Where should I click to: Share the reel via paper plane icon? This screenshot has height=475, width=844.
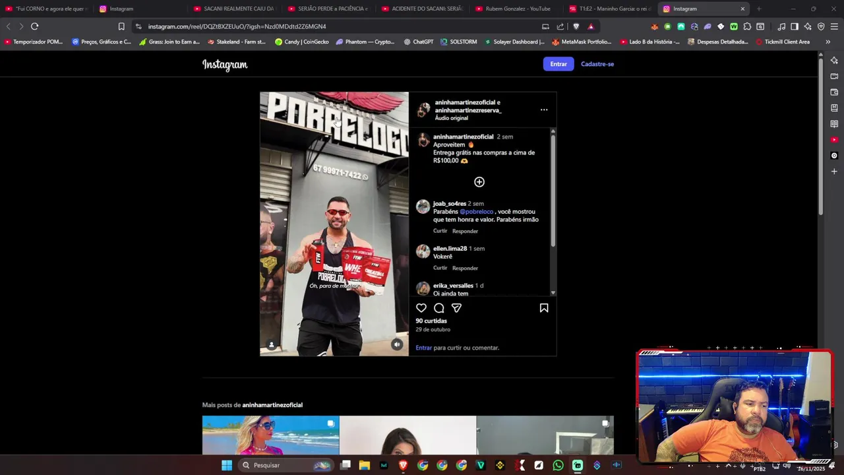pyautogui.click(x=456, y=308)
